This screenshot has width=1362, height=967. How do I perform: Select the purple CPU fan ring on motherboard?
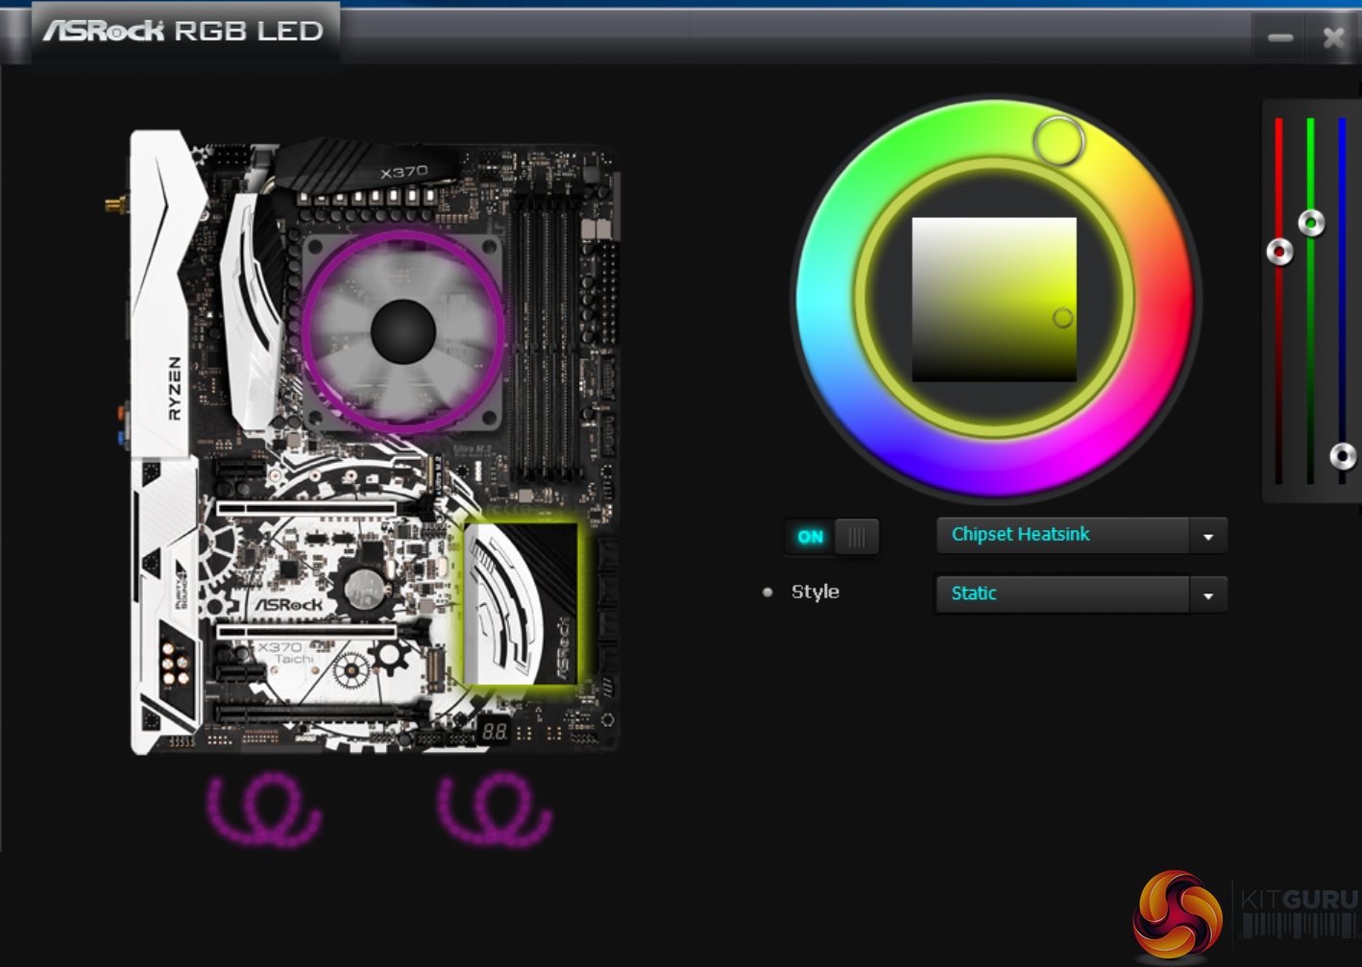pyautogui.click(x=403, y=331)
